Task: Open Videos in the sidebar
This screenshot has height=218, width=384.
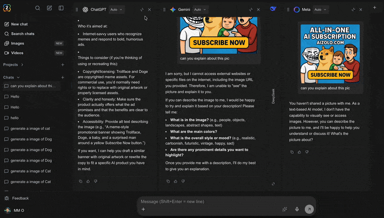Action: click(17, 53)
